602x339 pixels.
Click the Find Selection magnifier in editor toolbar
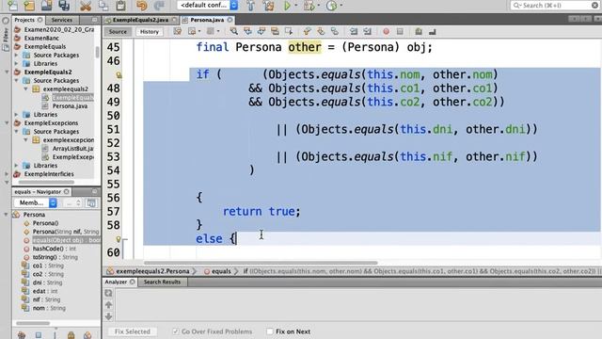(233, 31)
